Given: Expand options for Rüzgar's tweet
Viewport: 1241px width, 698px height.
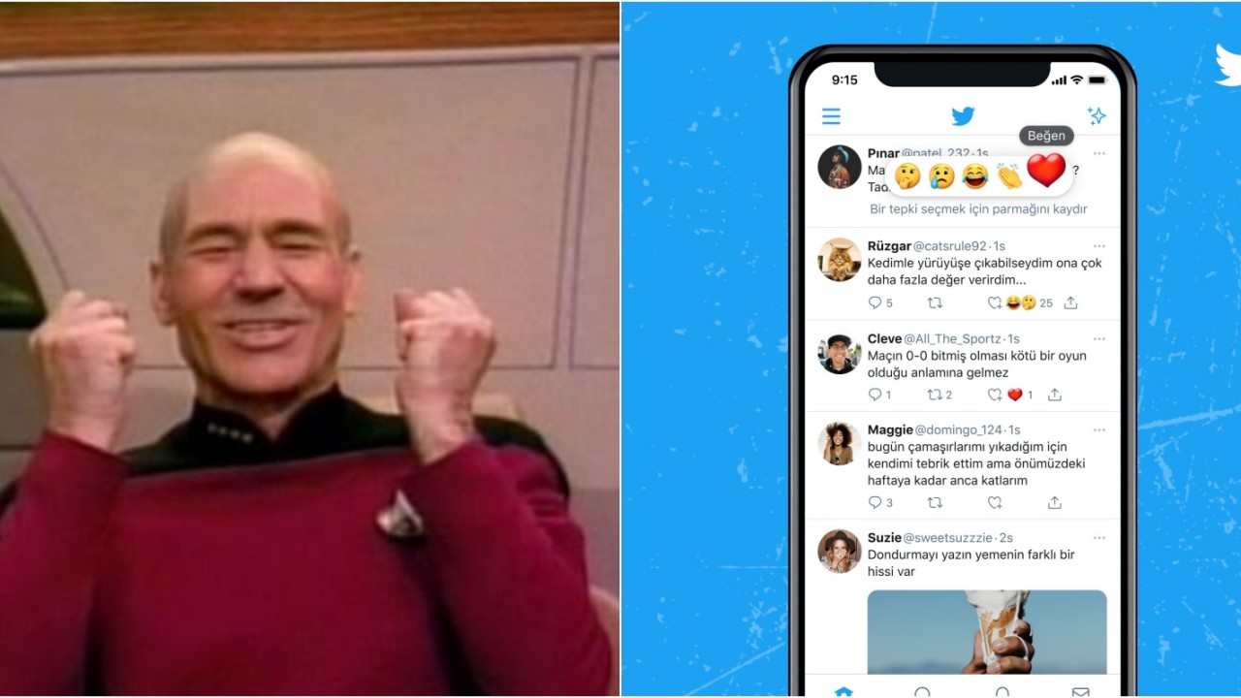Looking at the screenshot, I should pos(1099,246).
